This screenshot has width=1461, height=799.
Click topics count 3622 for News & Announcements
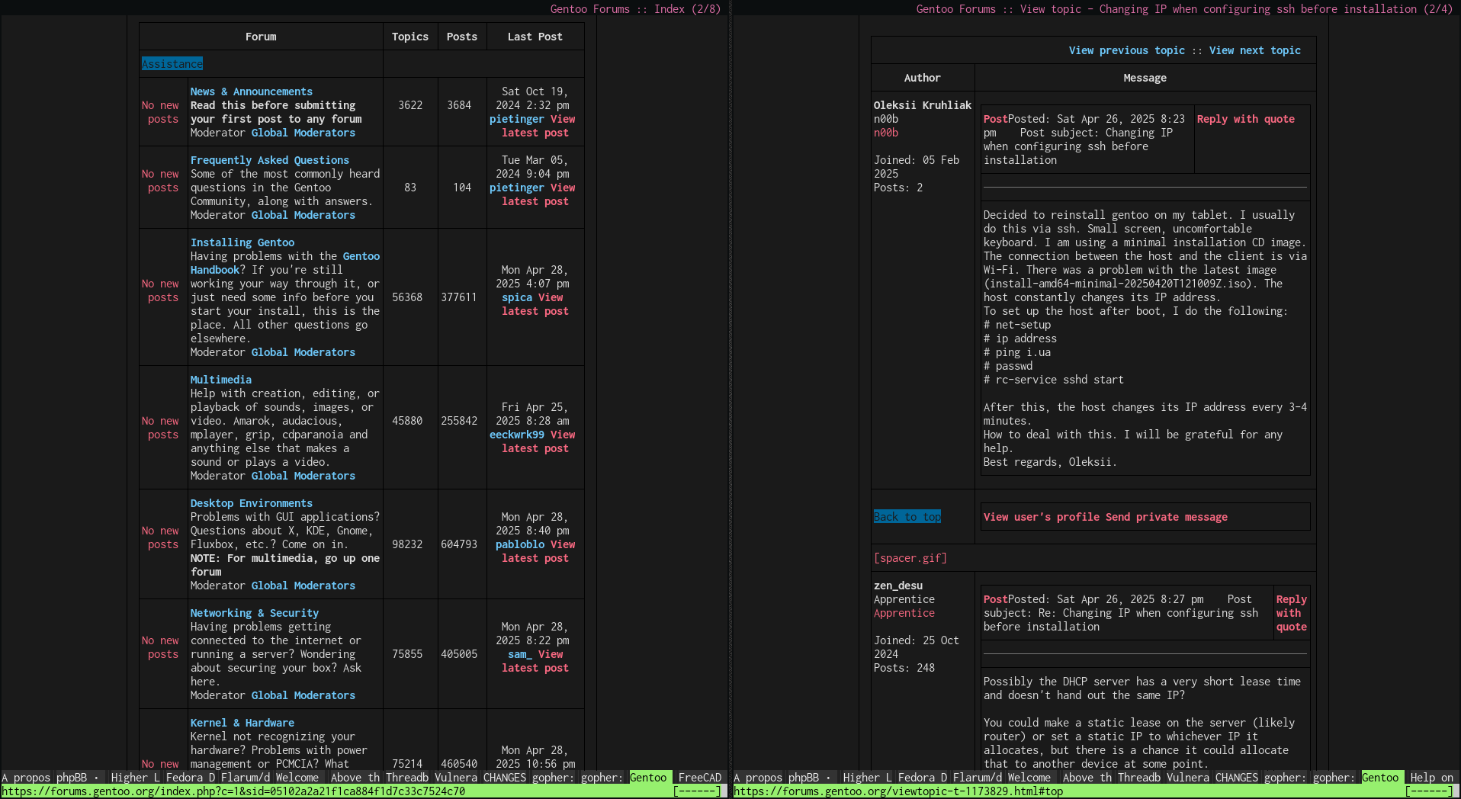click(x=409, y=105)
